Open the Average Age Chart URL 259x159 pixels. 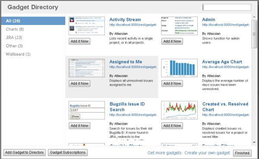click(226, 67)
